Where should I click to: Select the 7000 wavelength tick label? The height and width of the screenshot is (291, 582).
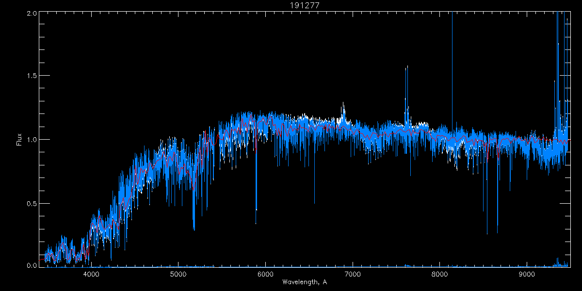point(353,274)
